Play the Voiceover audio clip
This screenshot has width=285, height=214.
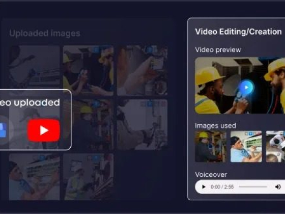204,186
